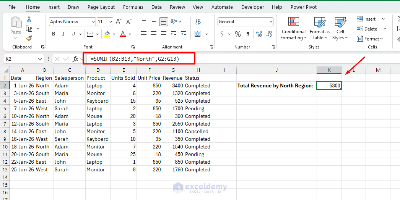Open the General number format dropdown
Viewport: 400px width, 200px height.
(x=271, y=22)
